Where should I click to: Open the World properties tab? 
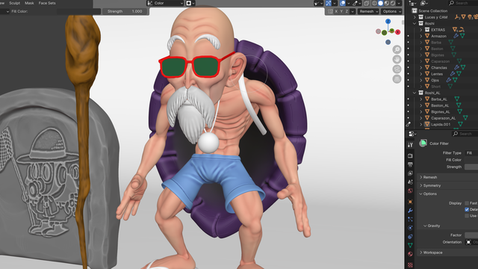pos(410,191)
